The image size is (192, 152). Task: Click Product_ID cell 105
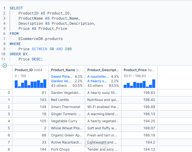(x=43, y=121)
